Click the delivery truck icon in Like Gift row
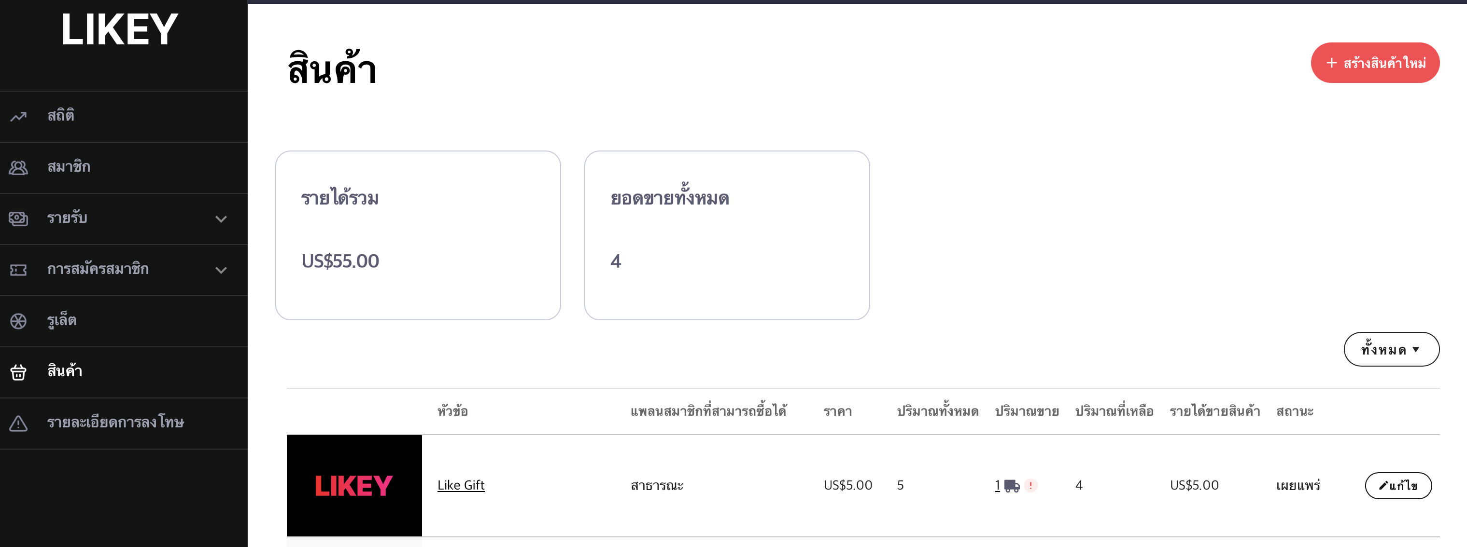 coord(1012,486)
